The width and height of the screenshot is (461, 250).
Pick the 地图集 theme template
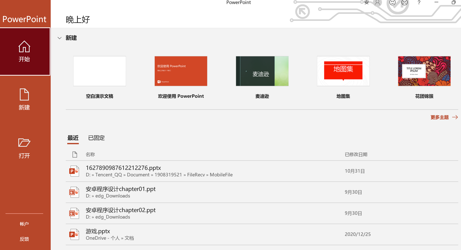tap(343, 71)
